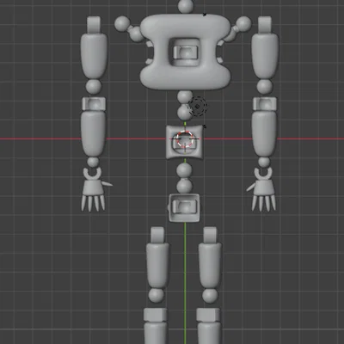
Task: Select the upper arm segment on screen right
Action: [265, 56]
